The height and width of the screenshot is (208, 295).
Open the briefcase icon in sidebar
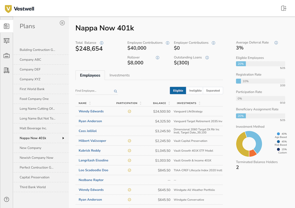coord(7,56)
